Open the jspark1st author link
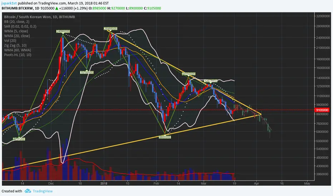This screenshot has height=196, width=333. [9, 3]
